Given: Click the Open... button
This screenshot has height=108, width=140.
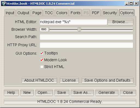Looking at the screenshot, I should [44, 92].
